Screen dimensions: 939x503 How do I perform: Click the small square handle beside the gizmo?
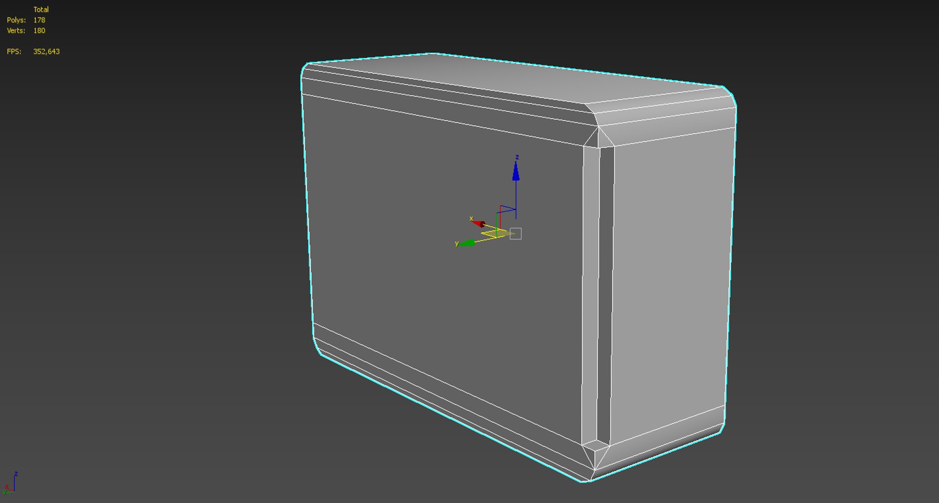pyautogui.click(x=515, y=234)
